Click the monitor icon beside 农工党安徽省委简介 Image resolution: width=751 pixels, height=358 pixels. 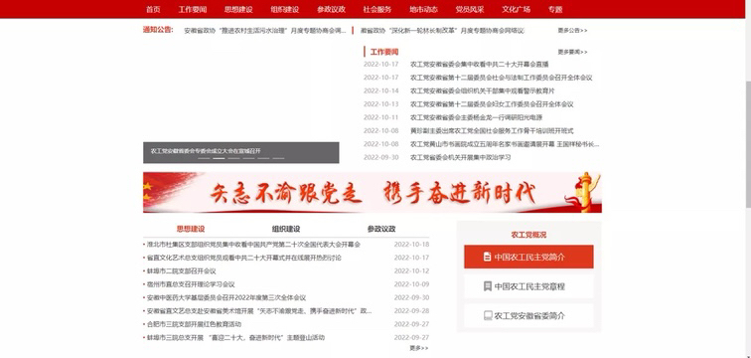488,316
